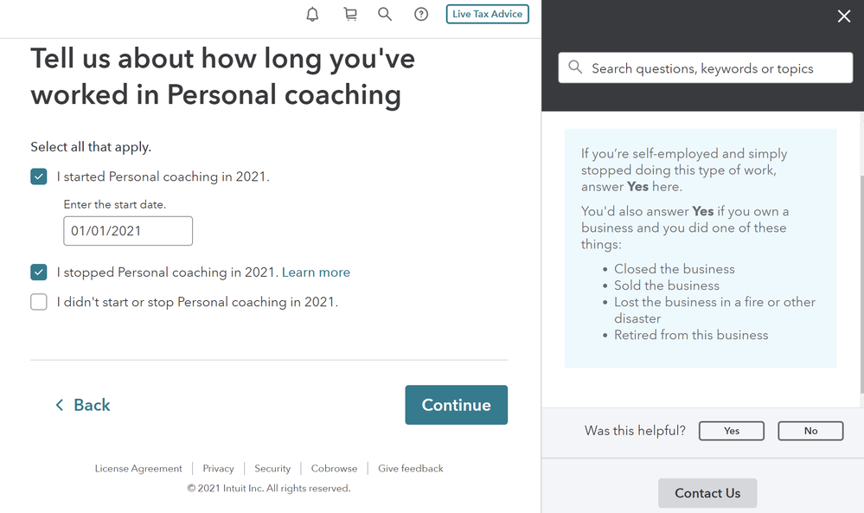Click the Live Tax Advice button
This screenshot has height=513, width=864.
(488, 15)
